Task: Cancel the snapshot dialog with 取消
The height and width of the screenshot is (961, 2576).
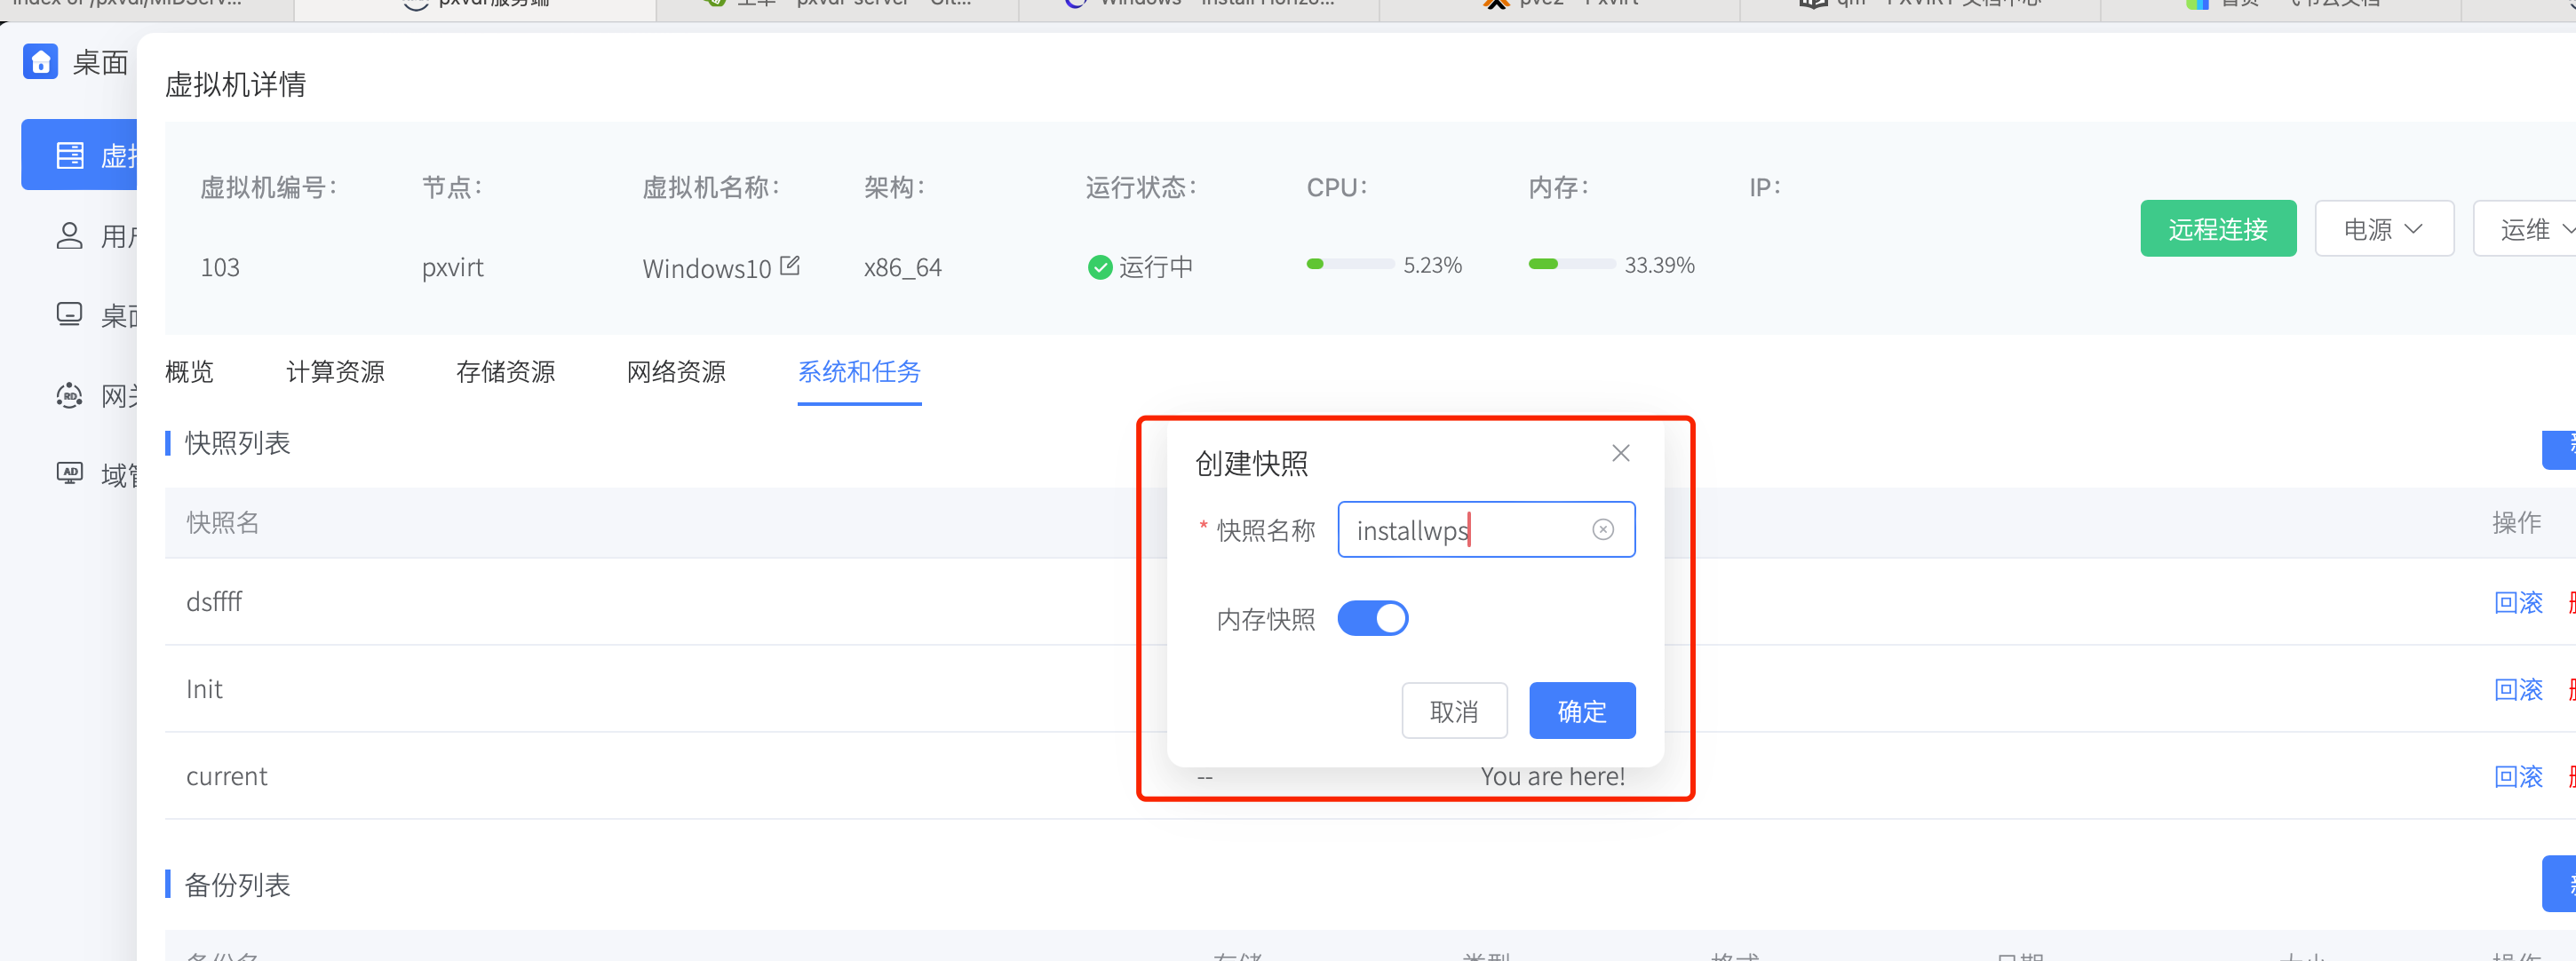Action: 1454,711
